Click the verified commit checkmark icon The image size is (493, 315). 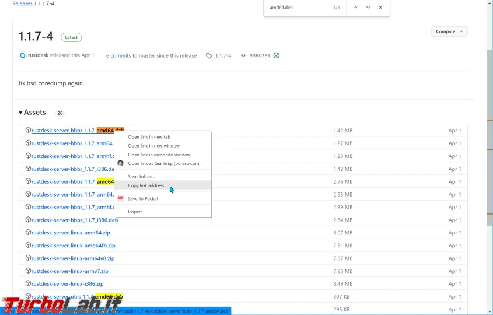pos(277,55)
